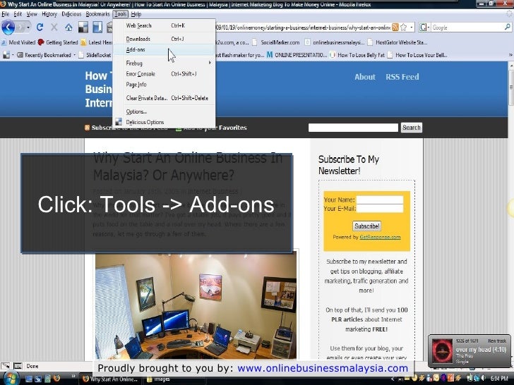Choose Clear Private Data menu entry
This screenshot has width=514, height=385.
click(164, 98)
